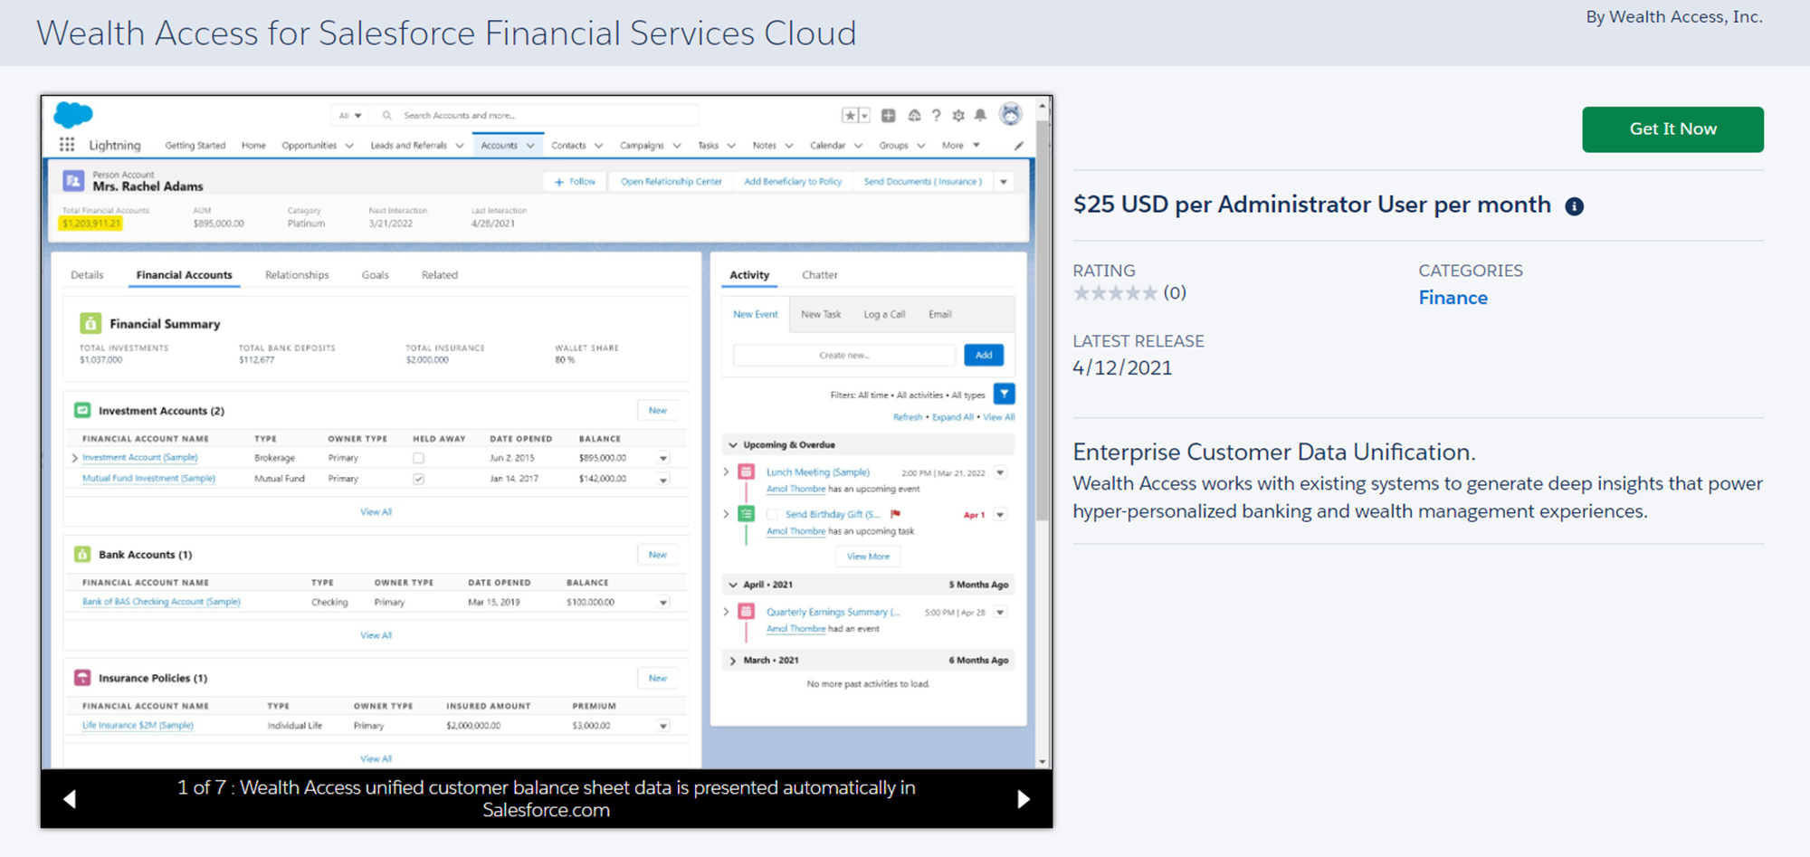Open the Trailhead guidance icon
This screenshot has height=857, width=1810.
[915, 115]
